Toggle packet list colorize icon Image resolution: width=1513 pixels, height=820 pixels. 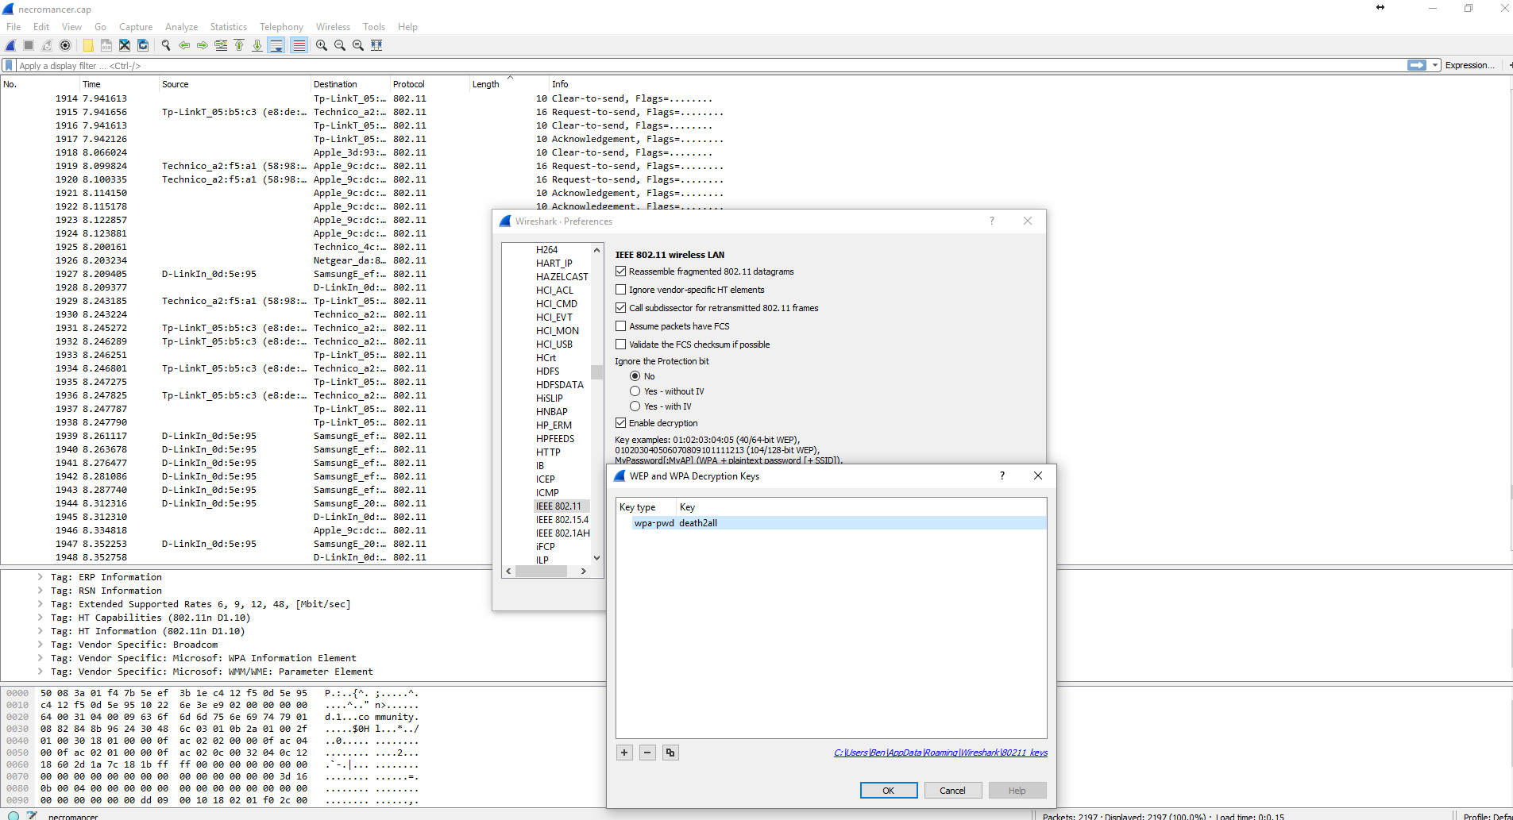tap(299, 45)
